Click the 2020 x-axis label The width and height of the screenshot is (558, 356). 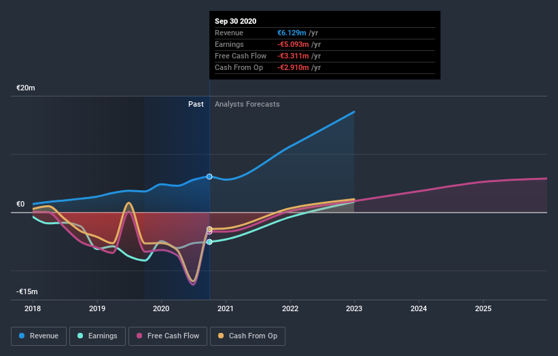(161, 308)
